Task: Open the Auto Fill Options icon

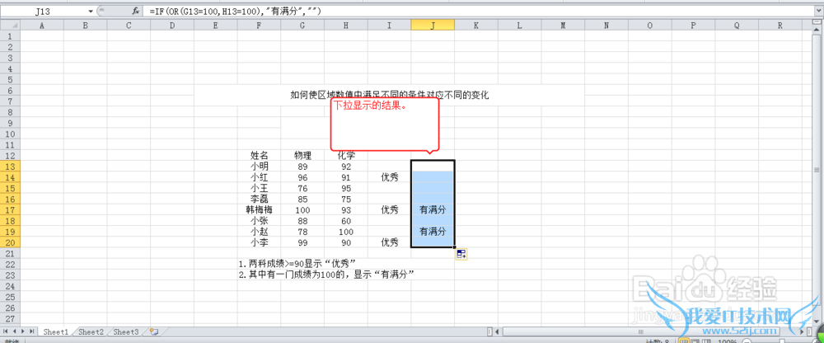Action: [x=461, y=255]
